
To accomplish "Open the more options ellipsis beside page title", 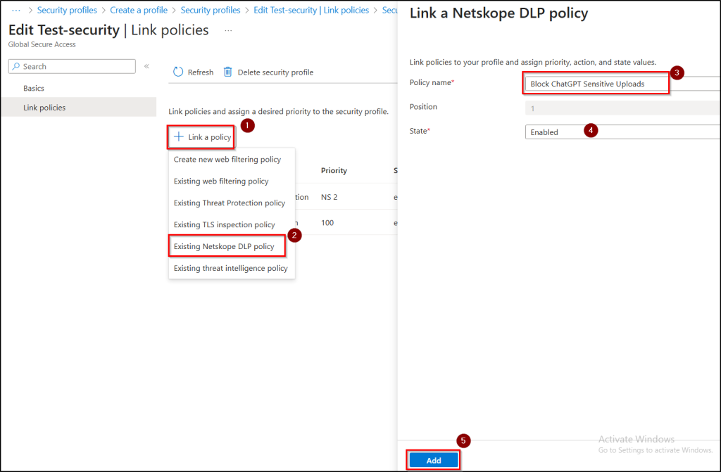I will 228,31.
